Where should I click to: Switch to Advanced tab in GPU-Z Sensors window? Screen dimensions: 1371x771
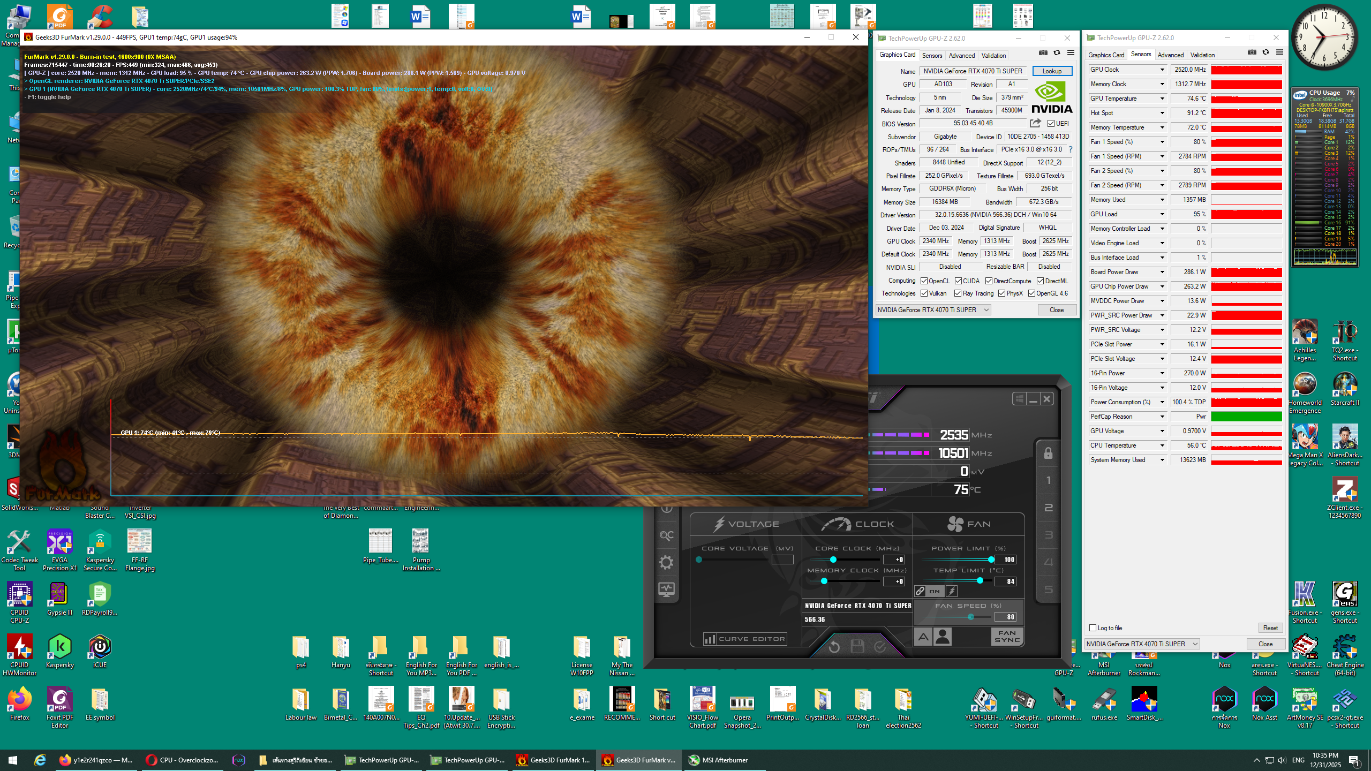[1170, 55]
